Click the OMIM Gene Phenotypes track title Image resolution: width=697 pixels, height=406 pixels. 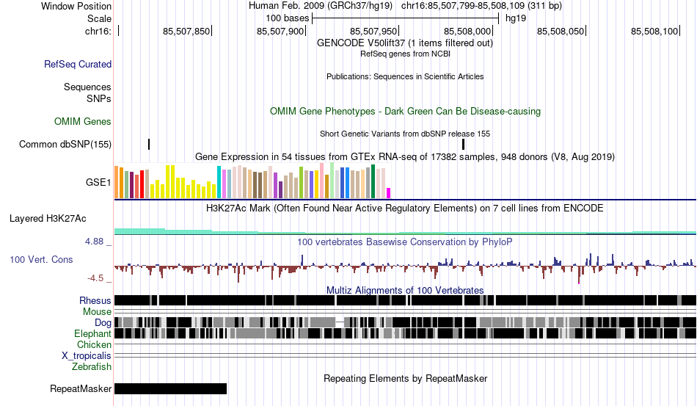[405, 111]
